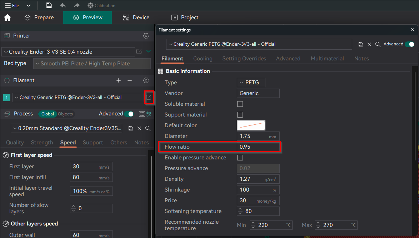The width and height of the screenshot is (419, 238).
Task: Select the Objects process button
Action: point(65,114)
